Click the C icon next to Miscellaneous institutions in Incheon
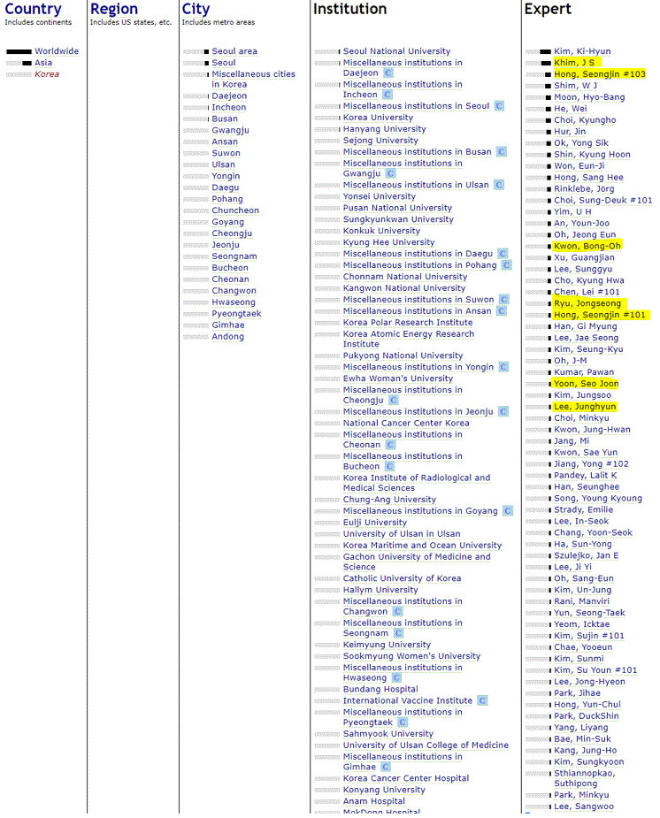 pos(388,95)
